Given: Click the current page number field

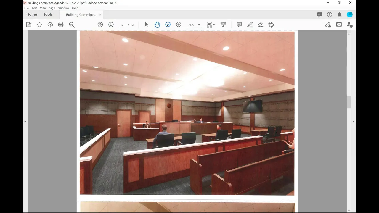Looking at the screenshot, I should coord(122,25).
